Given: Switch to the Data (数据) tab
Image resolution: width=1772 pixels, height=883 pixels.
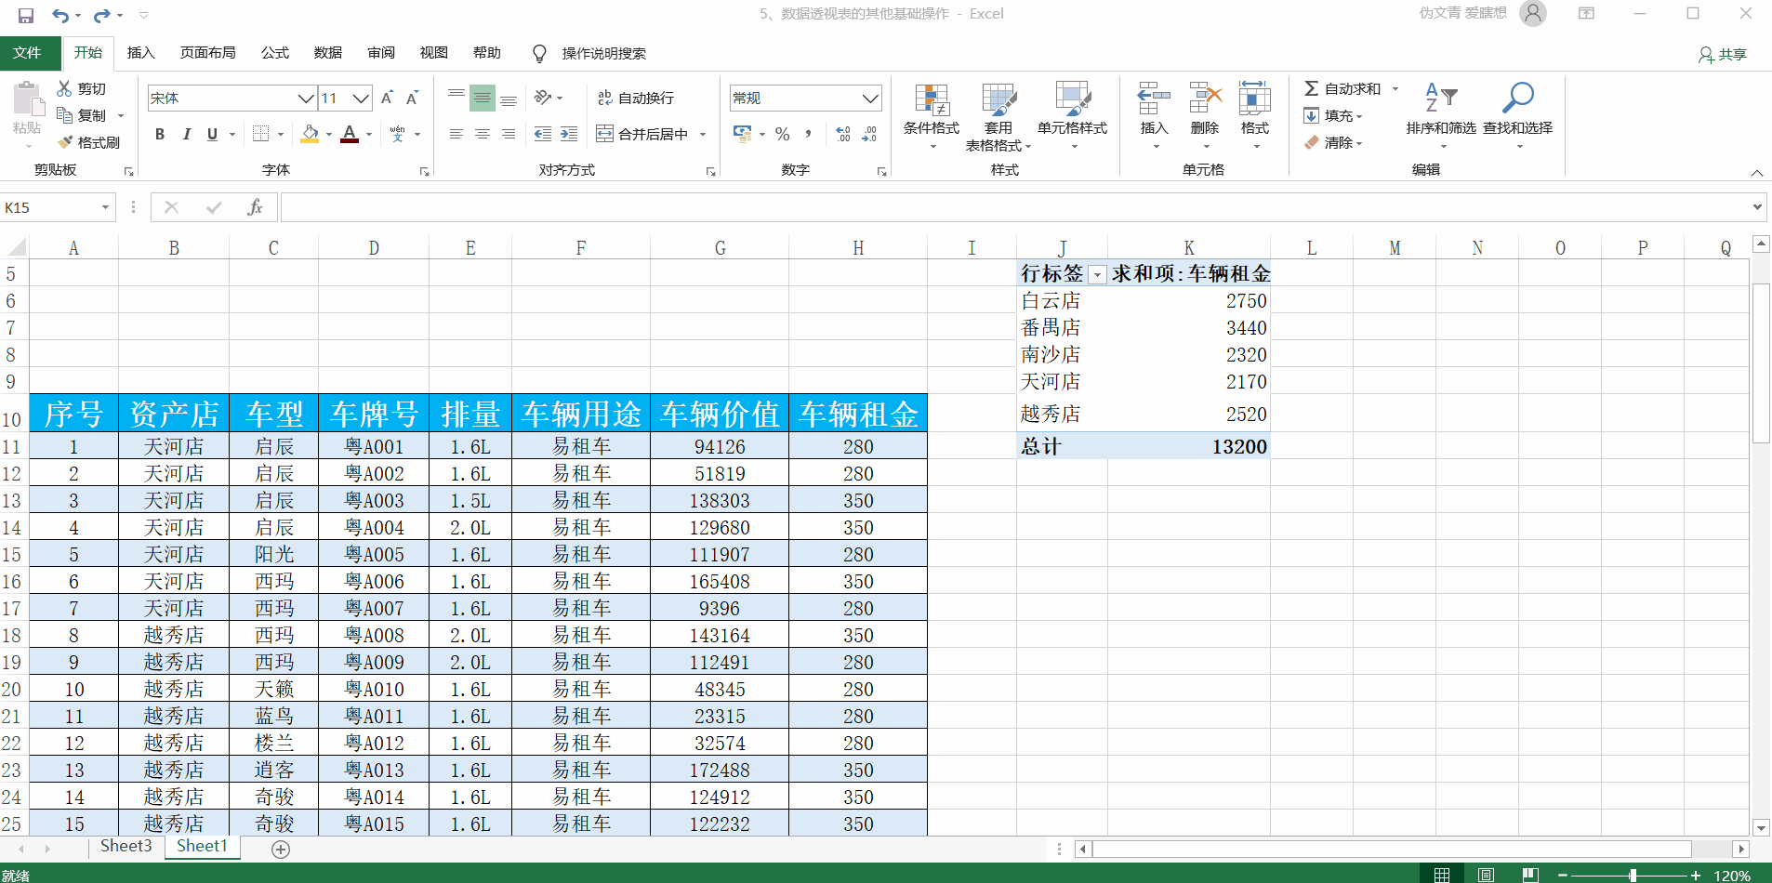Looking at the screenshot, I should (328, 53).
